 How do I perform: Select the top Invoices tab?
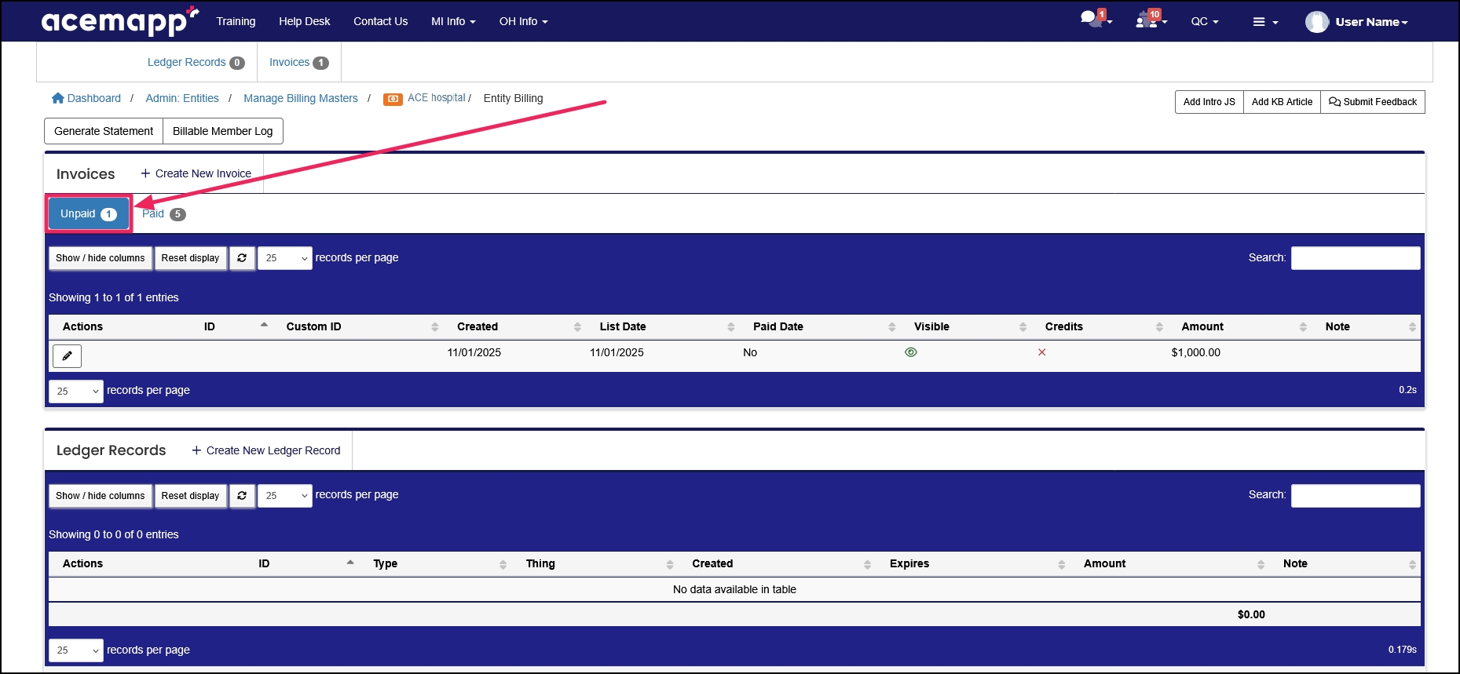[298, 62]
